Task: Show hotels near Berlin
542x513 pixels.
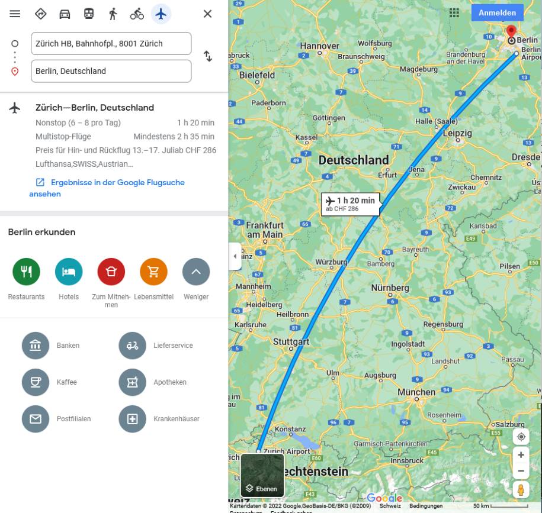Action: (x=69, y=272)
